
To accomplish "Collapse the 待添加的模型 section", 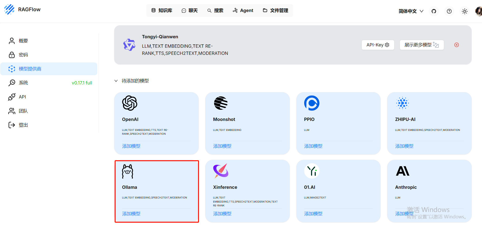I will (x=116, y=81).
